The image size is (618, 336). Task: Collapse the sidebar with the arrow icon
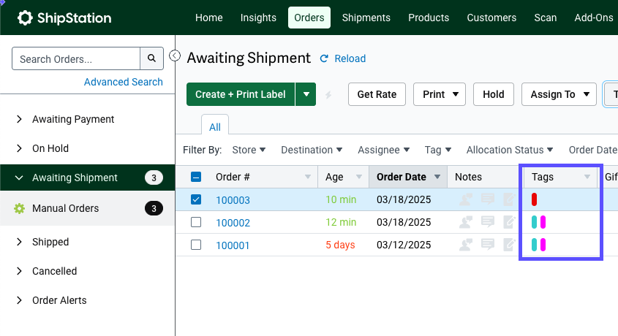(x=175, y=56)
